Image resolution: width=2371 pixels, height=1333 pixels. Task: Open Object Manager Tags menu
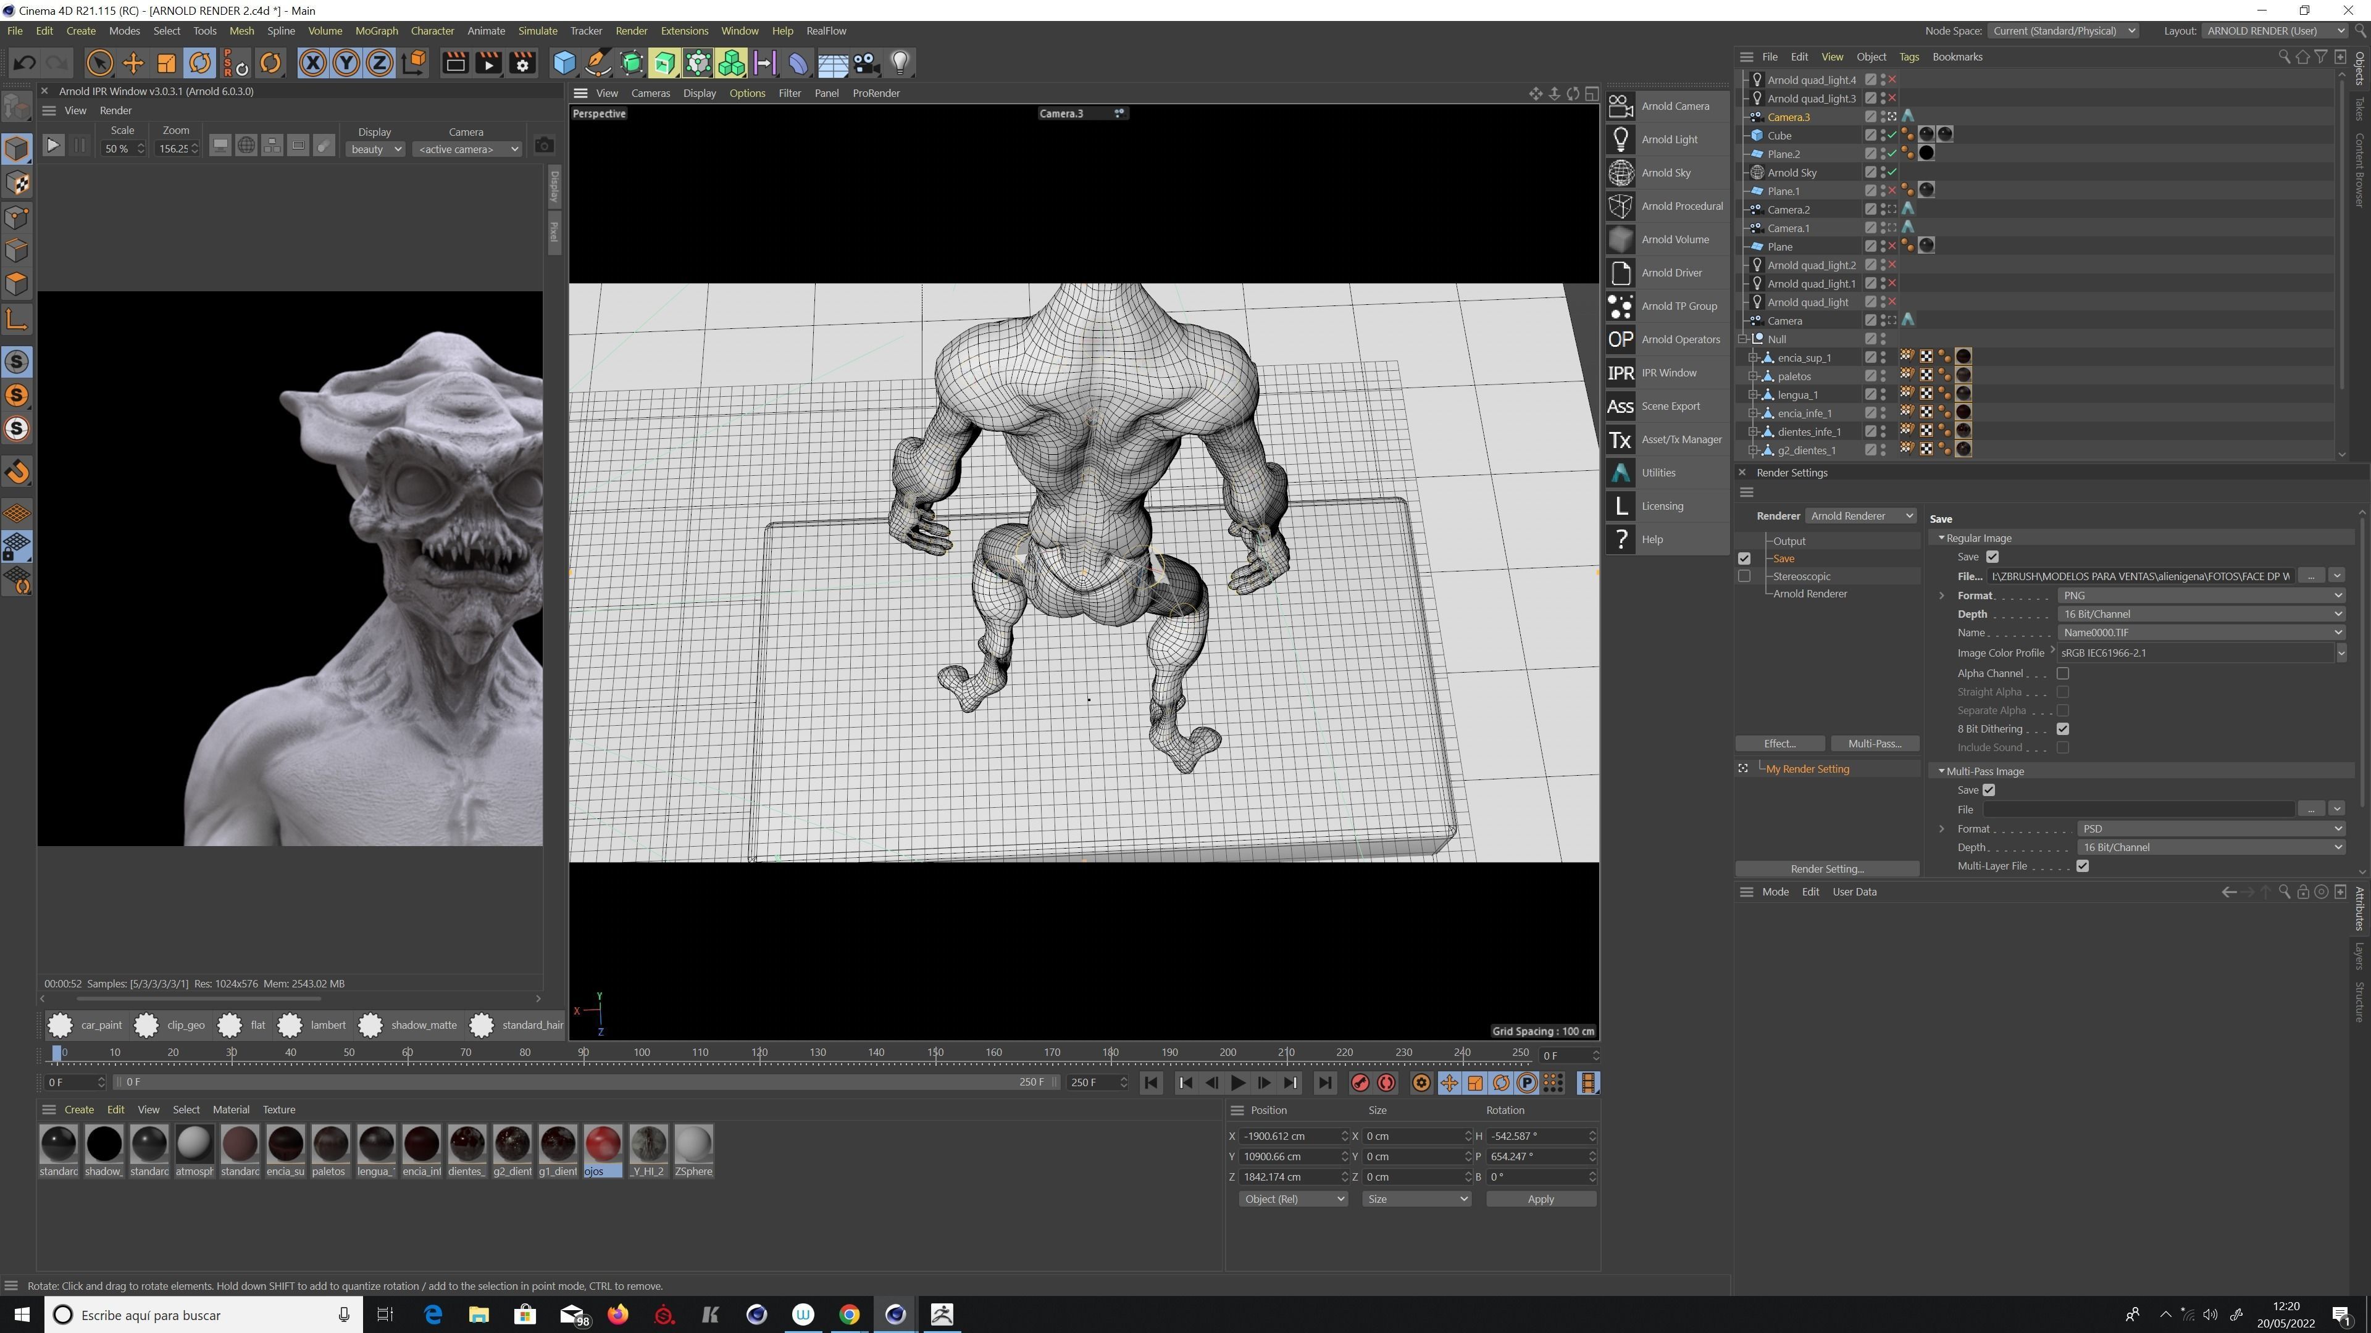[1909, 57]
